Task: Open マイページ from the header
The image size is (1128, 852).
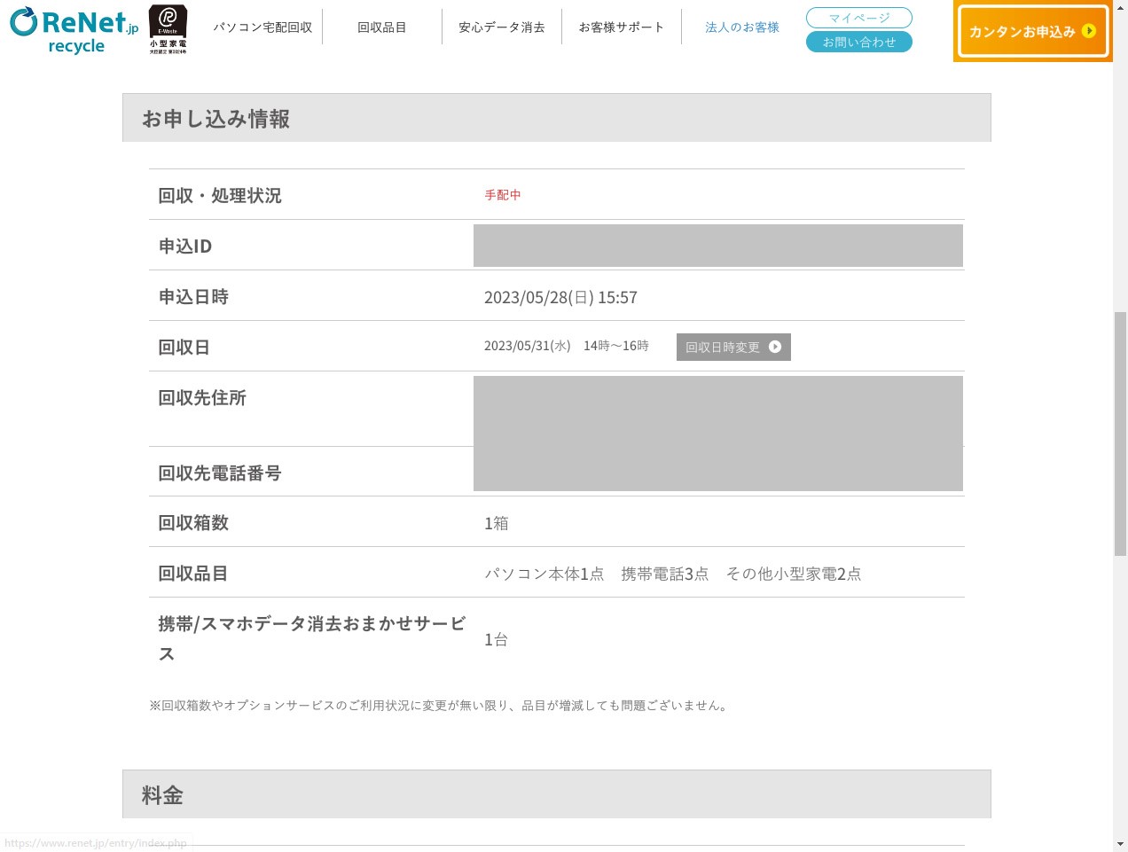Action: tap(858, 18)
